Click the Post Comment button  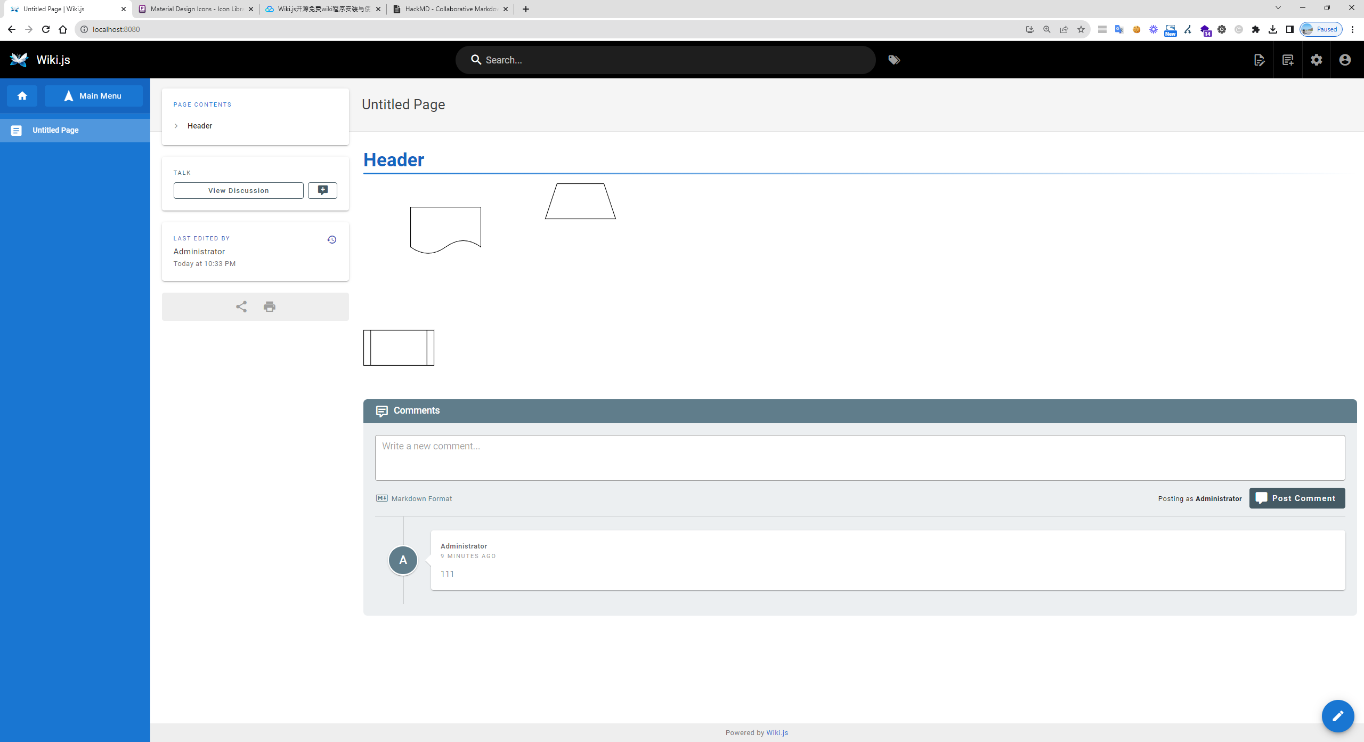[1297, 498]
